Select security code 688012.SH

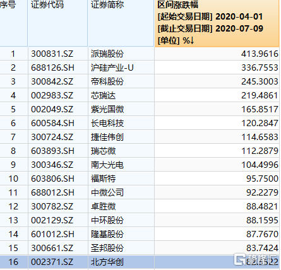[x=52, y=192]
